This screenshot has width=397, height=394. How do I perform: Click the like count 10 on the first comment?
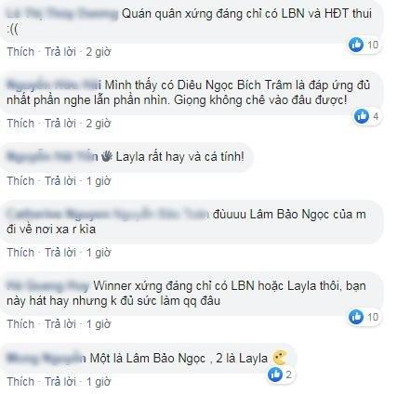click(373, 45)
